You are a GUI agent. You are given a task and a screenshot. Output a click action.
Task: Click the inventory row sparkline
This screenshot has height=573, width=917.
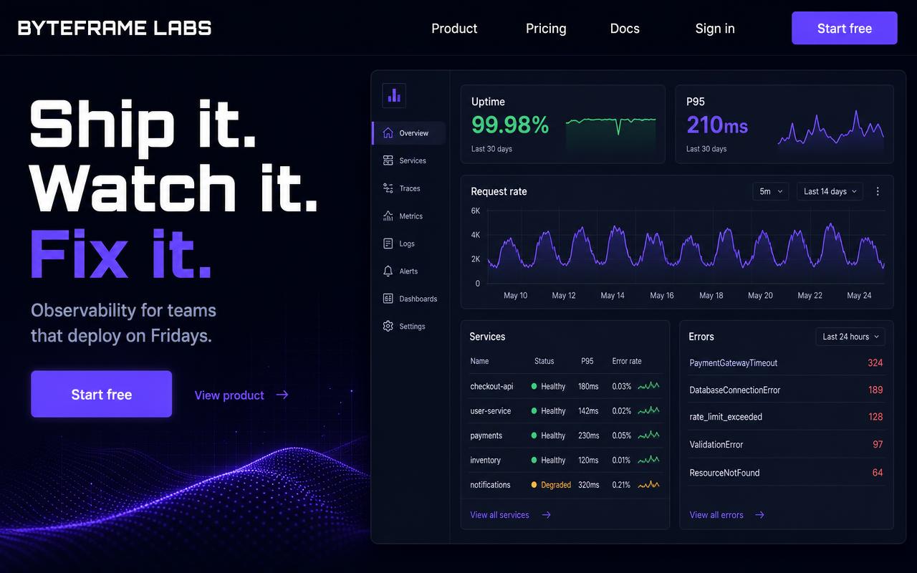(648, 460)
